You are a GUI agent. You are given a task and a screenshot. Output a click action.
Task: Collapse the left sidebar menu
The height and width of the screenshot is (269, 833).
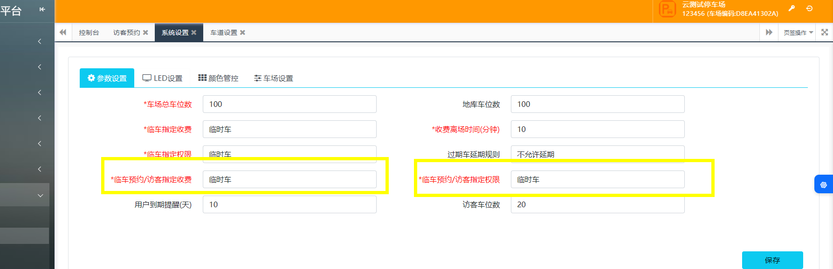coord(42,9)
